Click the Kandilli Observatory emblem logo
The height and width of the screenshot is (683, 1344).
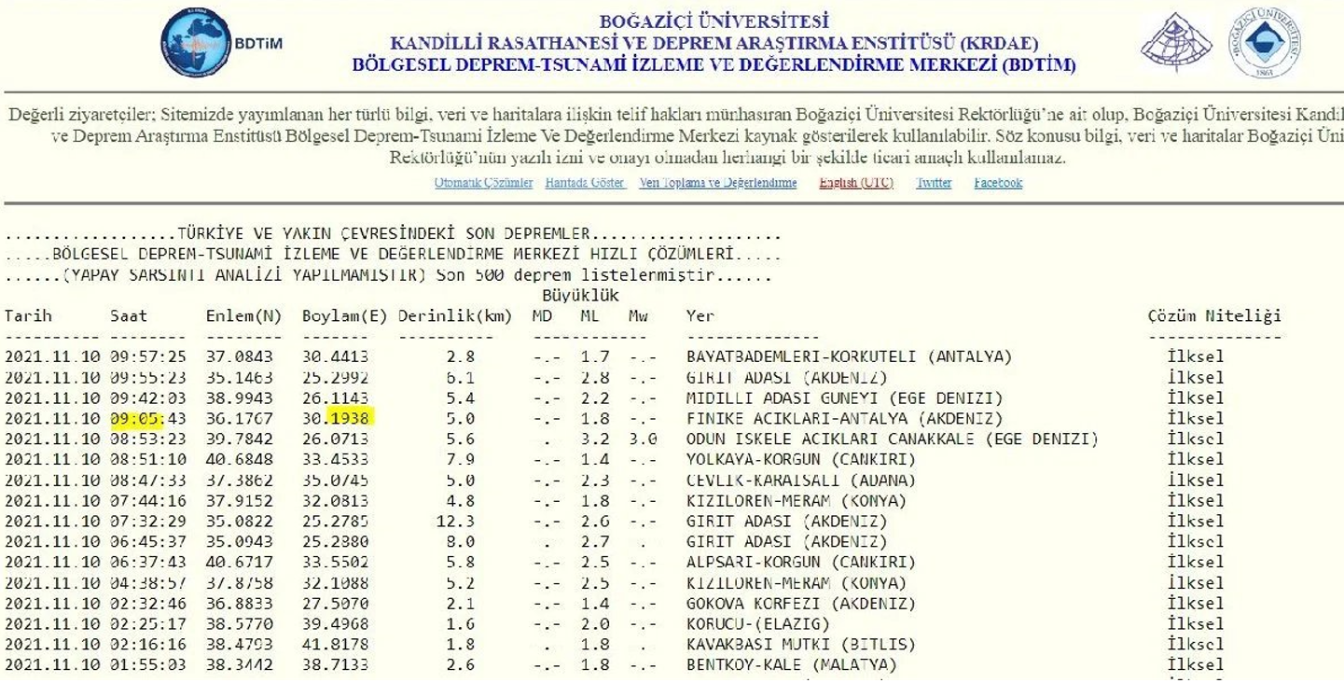[x=1177, y=42]
